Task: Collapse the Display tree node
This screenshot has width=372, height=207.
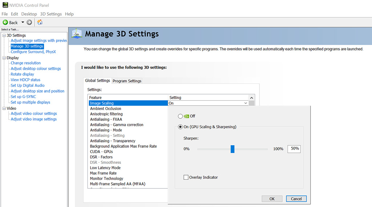Action: tap(4, 58)
